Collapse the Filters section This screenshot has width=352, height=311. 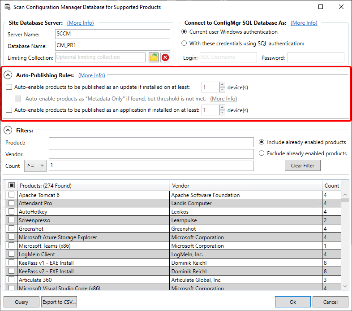tap(8, 130)
